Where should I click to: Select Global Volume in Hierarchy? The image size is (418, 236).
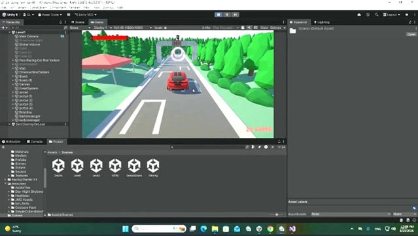29,44
